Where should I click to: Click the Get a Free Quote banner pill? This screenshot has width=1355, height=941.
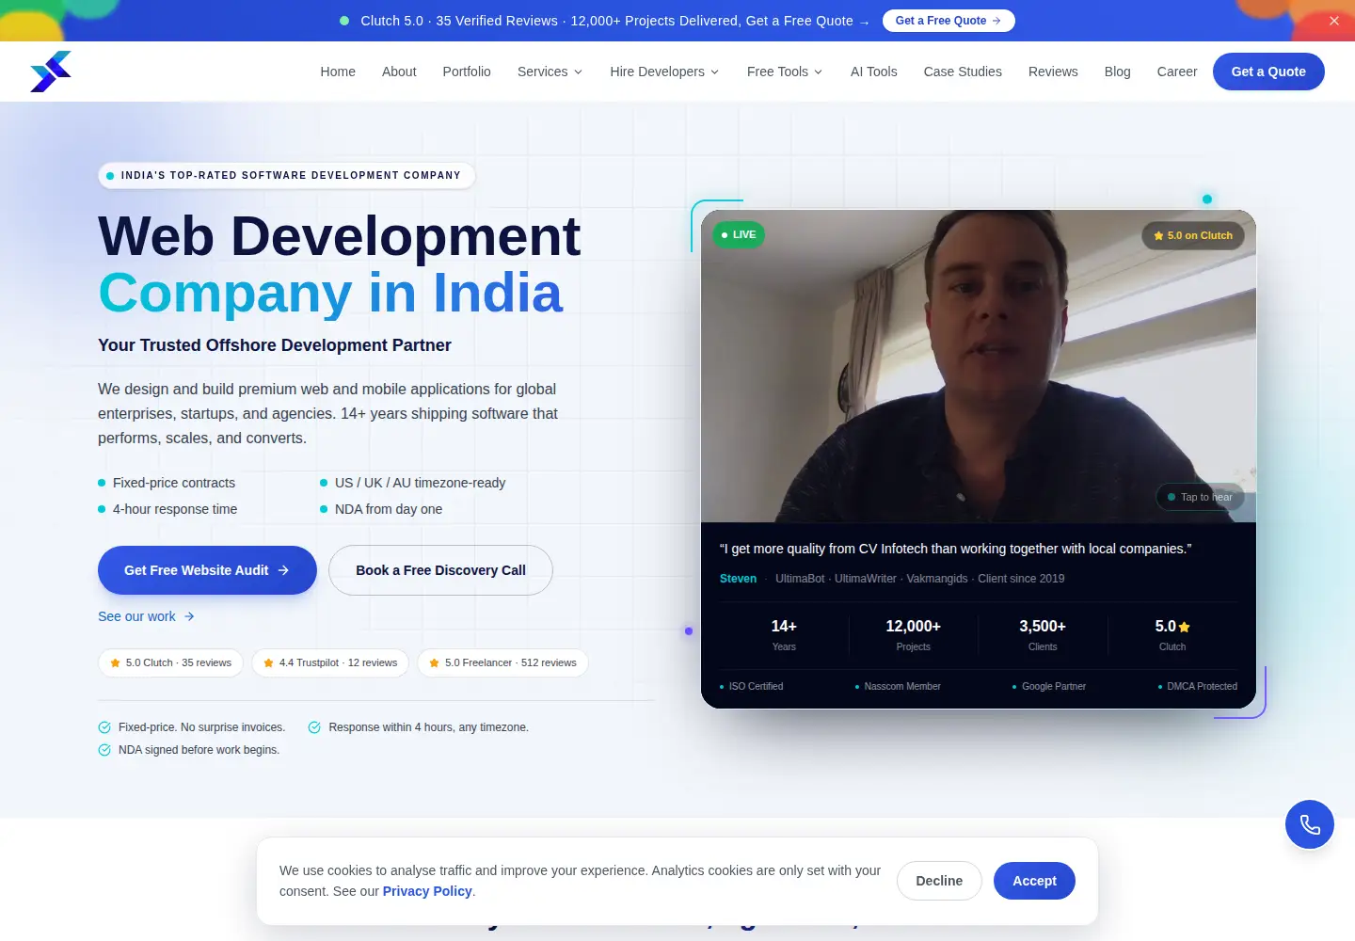click(948, 21)
